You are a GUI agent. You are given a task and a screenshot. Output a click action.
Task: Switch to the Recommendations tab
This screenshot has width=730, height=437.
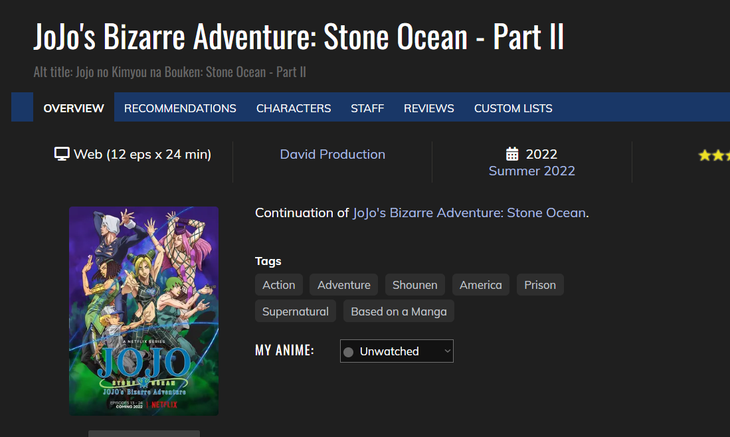click(180, 108)
